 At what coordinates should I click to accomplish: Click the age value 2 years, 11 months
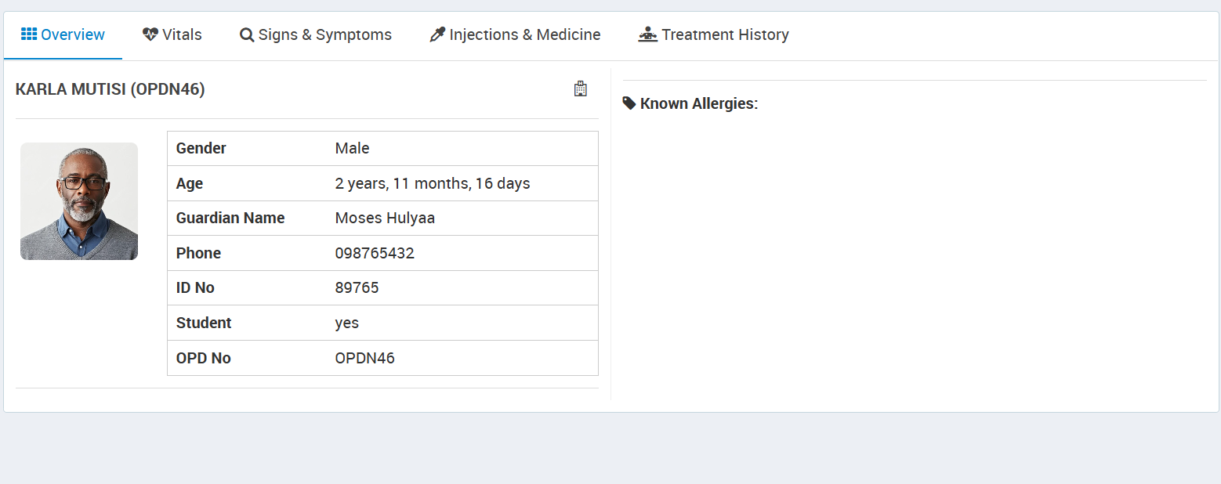point(432,183)
